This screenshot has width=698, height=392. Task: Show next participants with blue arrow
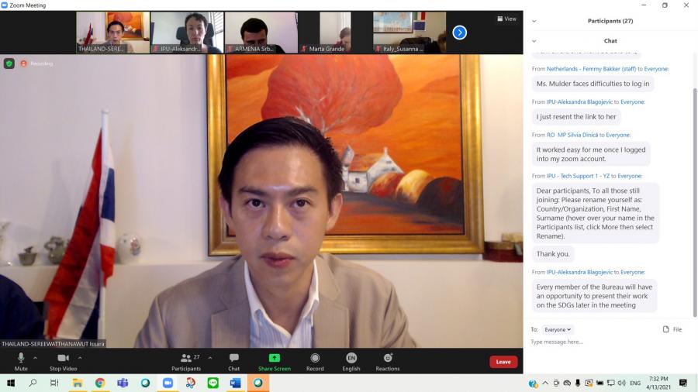pyautogui.click(x=460, y=33)
